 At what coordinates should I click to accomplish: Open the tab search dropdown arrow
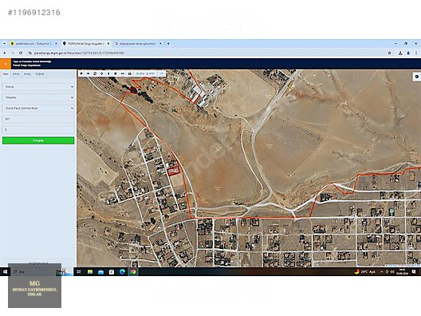[4, 44]
